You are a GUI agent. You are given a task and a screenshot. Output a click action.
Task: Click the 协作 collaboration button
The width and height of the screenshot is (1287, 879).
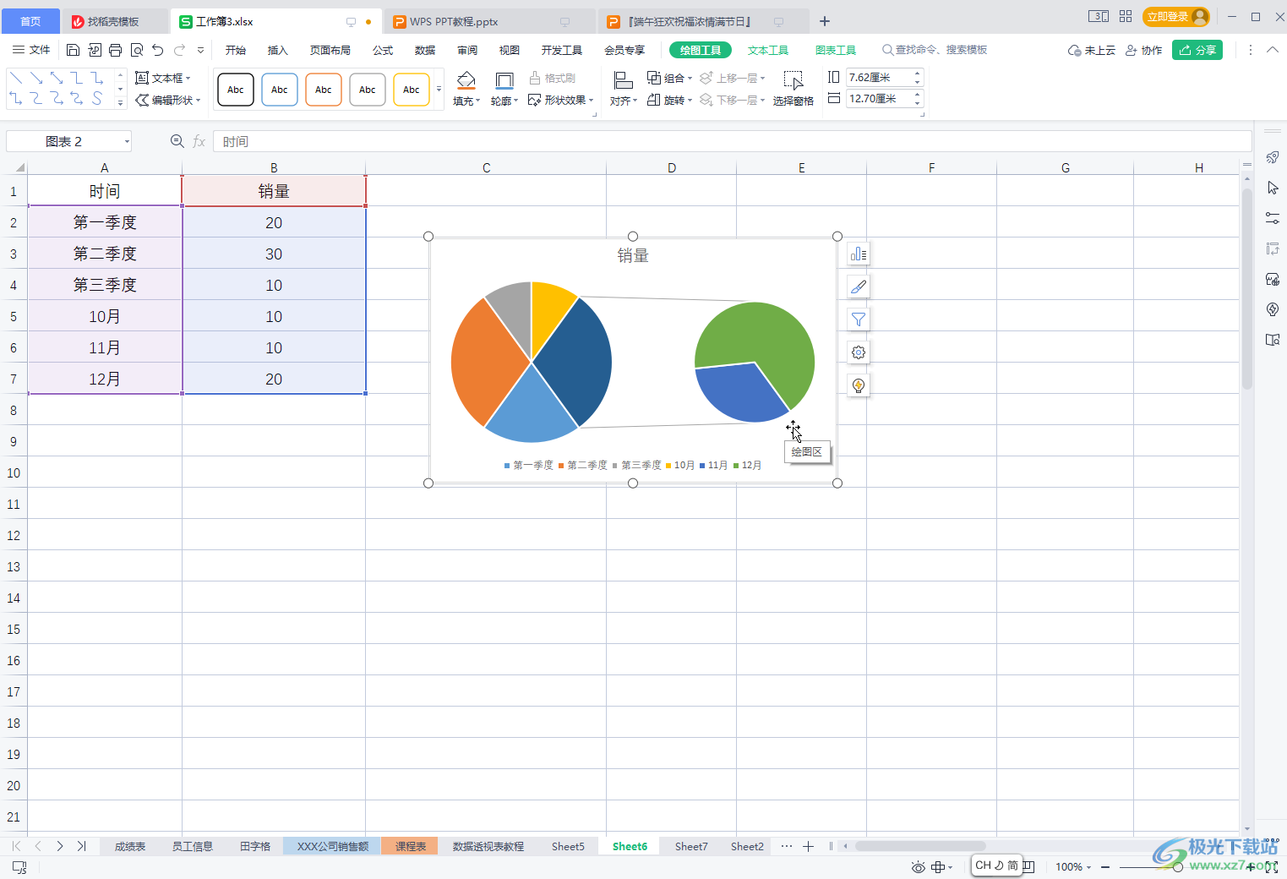(x=1143, y=50)
